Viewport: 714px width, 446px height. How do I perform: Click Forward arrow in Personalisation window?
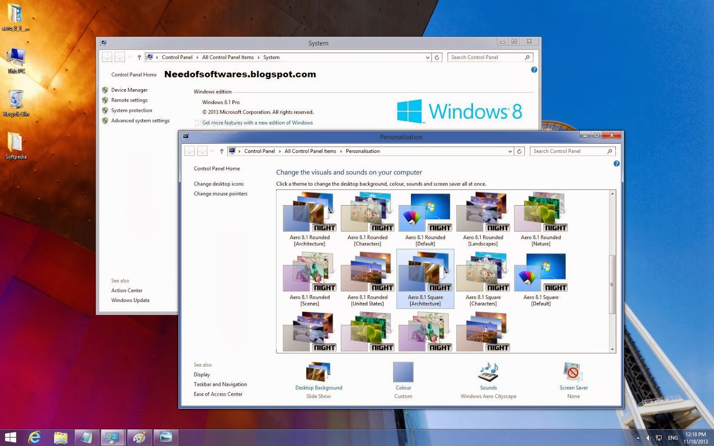pos(202,151)
